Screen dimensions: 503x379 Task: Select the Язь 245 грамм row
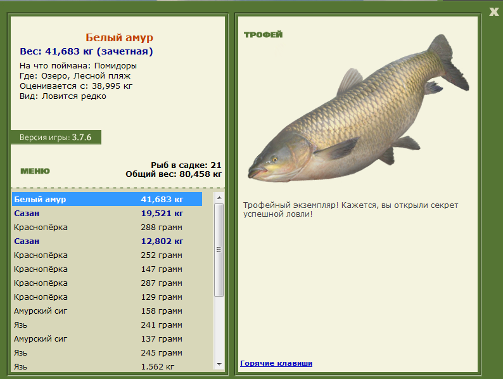point(107,353)
